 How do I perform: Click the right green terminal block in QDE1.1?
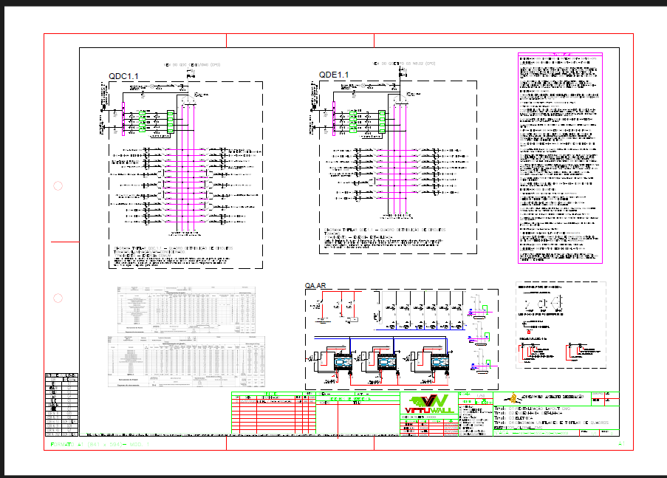[x=382, y=120]
